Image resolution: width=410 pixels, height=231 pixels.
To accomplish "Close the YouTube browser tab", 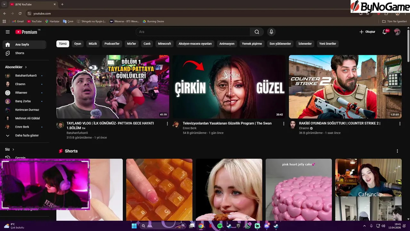I will click(x=54, y=4).
